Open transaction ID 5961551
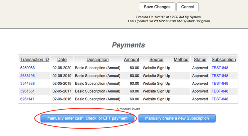 click(x=28, y=91)
